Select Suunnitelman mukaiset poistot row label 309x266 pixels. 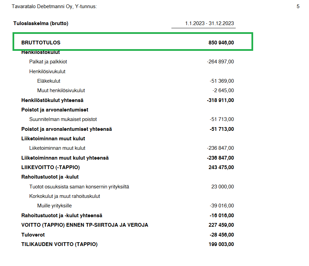pyautogui.click(x=63, y=119)
